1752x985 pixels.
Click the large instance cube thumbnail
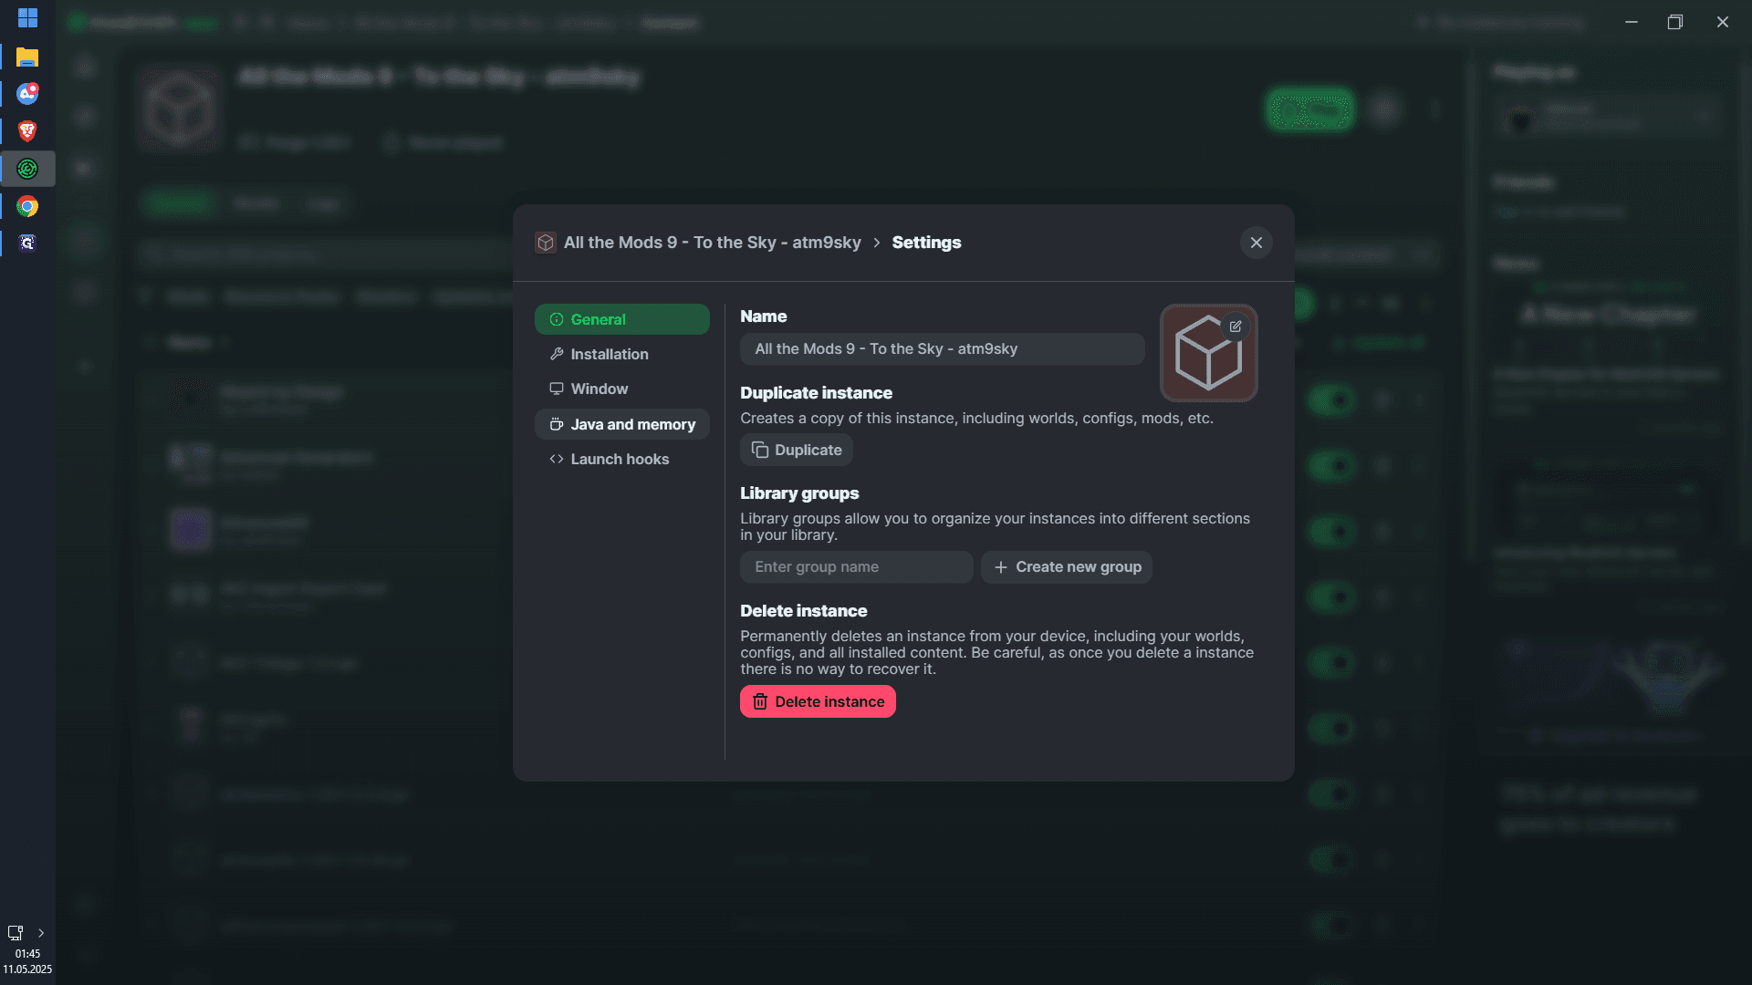tap(1208, 354)
